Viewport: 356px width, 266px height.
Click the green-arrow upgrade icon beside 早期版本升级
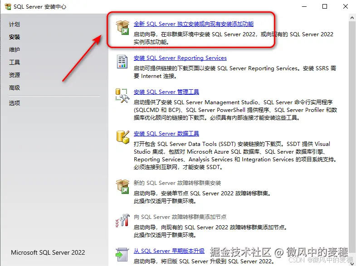pyautogui.click(x=122, y=255)
